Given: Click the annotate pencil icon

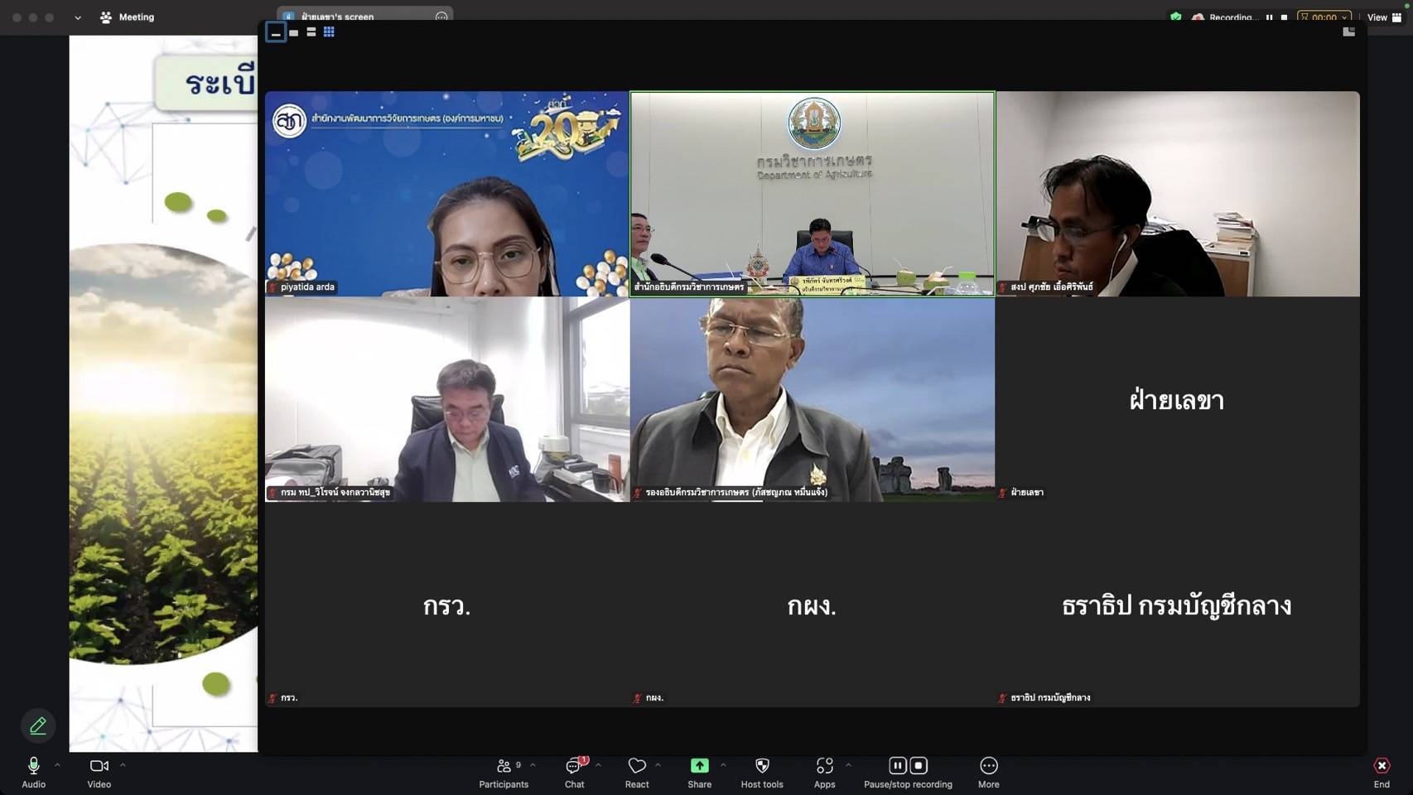Looking at the screenshot, I should click(38, 726).
